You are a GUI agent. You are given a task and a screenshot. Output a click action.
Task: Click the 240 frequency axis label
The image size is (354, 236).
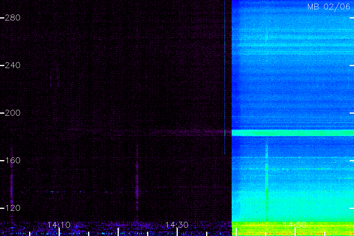(13, 65)
